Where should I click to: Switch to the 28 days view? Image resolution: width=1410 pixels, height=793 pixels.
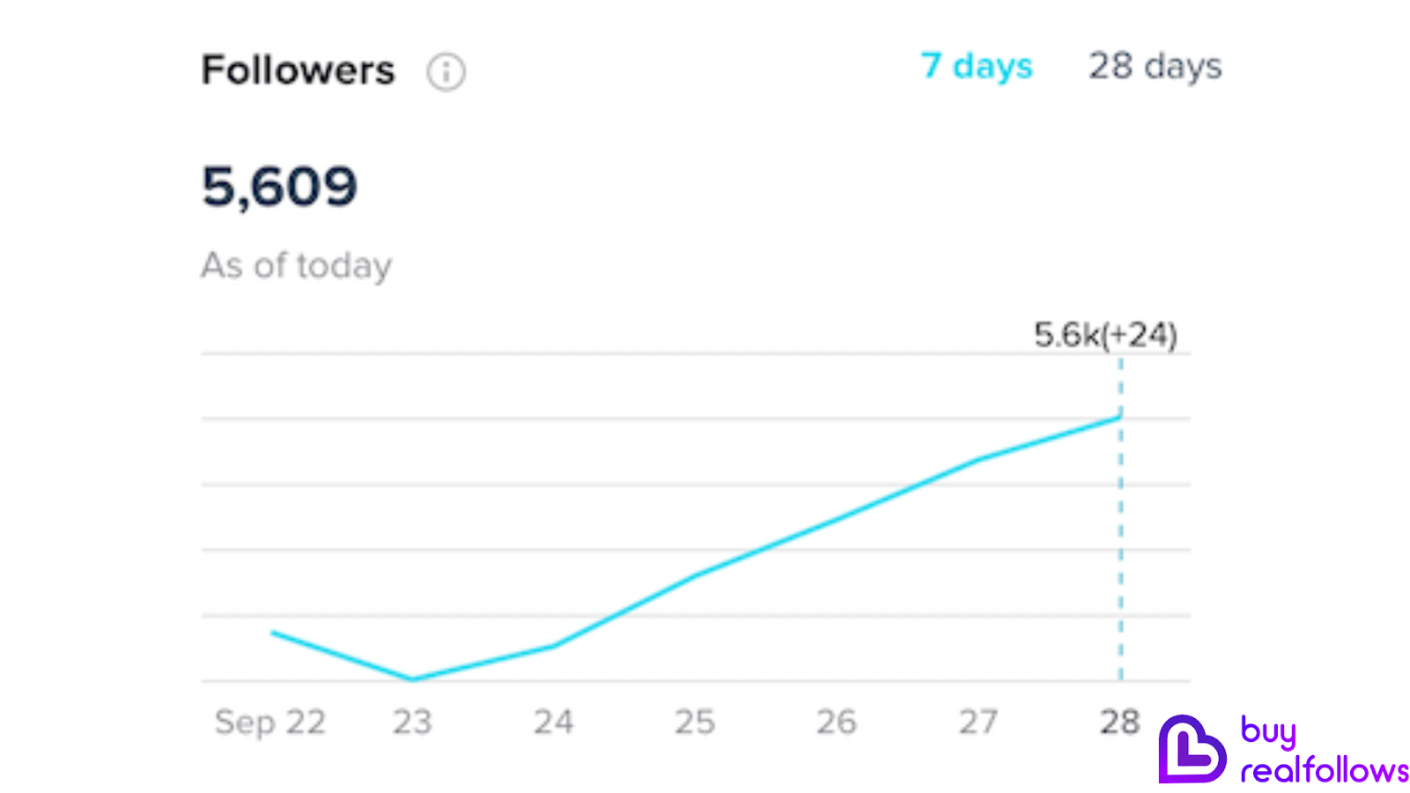point(1155,66)
